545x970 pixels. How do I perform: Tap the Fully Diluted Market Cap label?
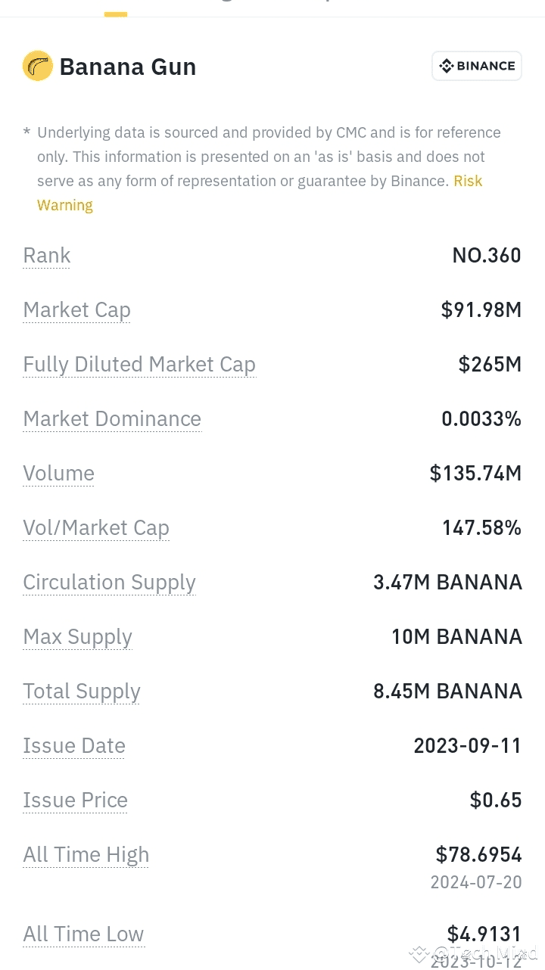pos(139,365)
